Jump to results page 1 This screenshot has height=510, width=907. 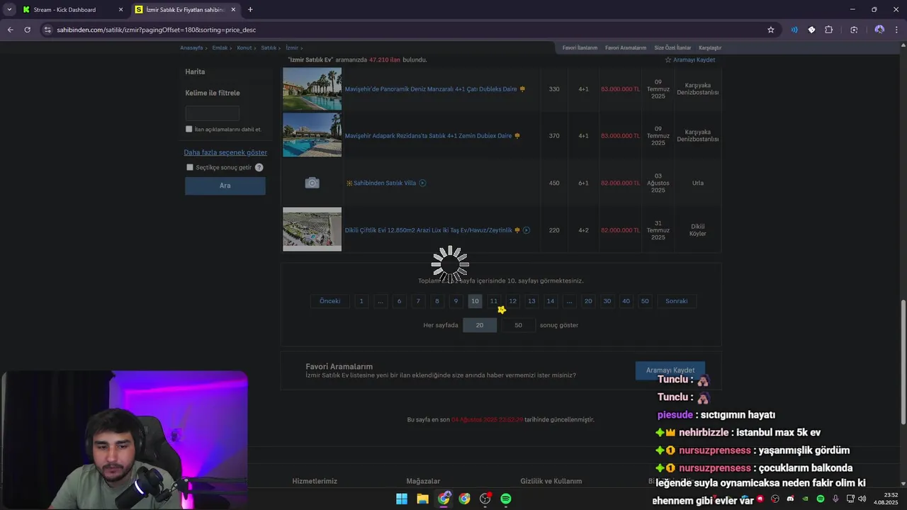361,301
